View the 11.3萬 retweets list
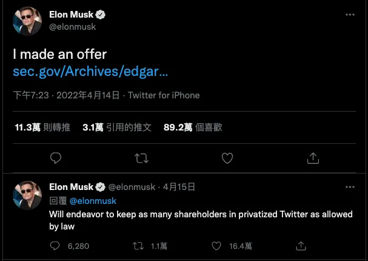Image resolution: width=368 pixels, height=261 pixels. [42, 127]
